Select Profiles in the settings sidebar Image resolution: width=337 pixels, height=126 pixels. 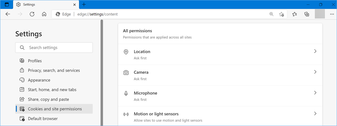35,61
